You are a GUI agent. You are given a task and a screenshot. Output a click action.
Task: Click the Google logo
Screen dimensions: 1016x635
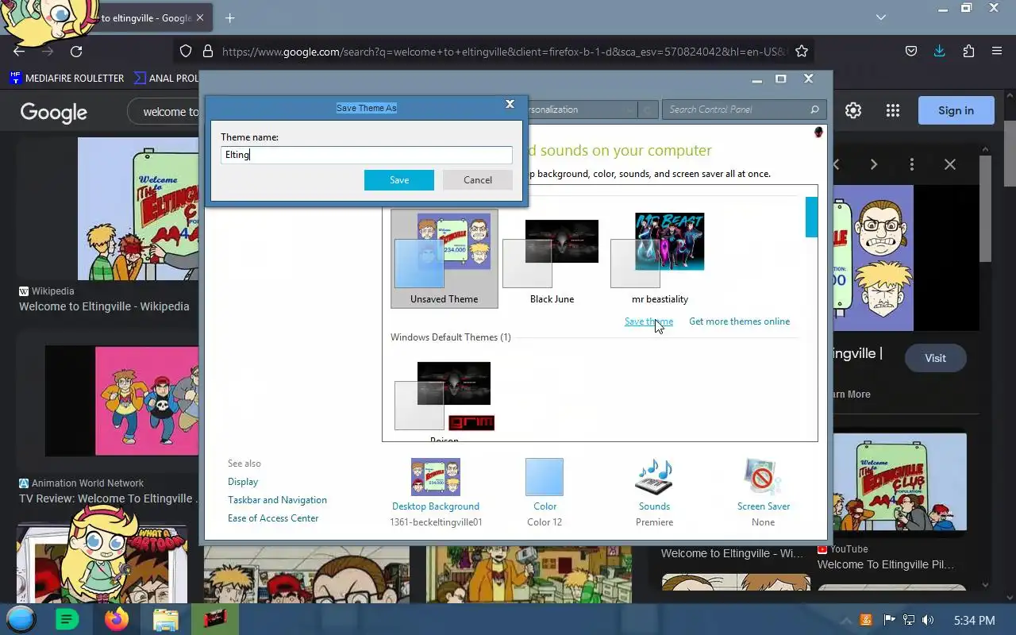pyautogui.click(x=54, y=112)
